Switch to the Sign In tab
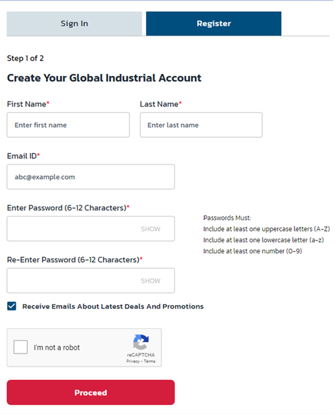The height and width of the screenshot is (414, 335). pos(74,23)
